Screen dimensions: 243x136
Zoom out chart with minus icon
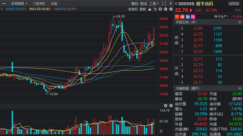click(x=166, y=9)
